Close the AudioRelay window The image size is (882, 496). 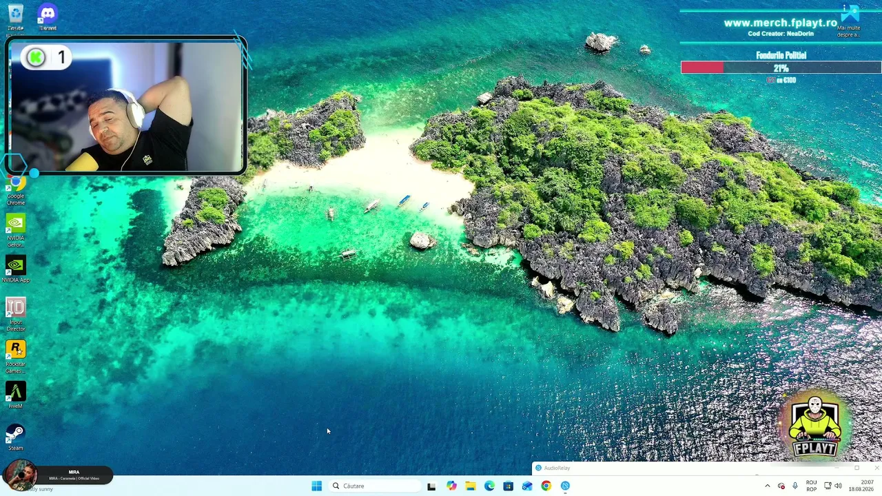coord(876,468)
